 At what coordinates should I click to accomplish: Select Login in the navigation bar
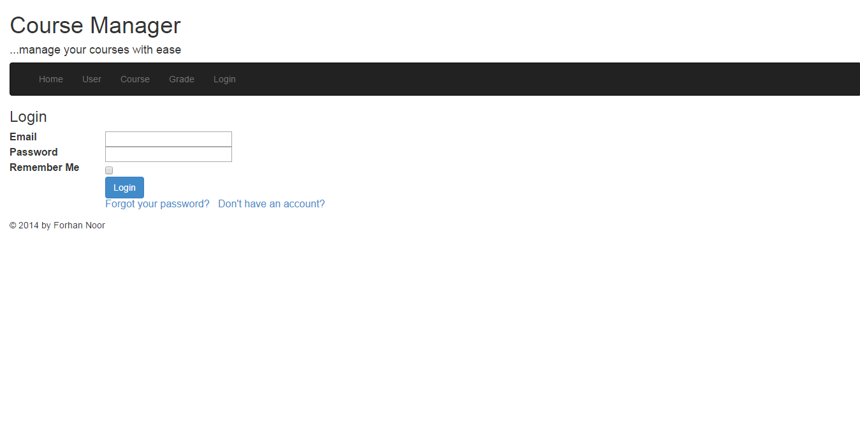point(224,79)
